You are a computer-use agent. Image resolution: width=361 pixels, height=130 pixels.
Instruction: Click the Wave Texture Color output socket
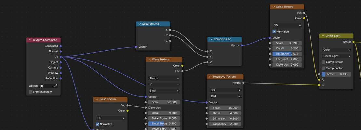pos(182,66)
